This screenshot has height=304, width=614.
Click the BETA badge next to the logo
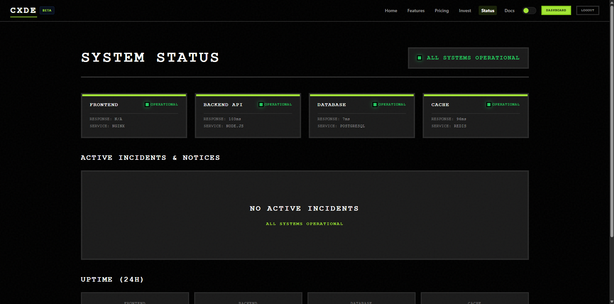click(47, 10)
